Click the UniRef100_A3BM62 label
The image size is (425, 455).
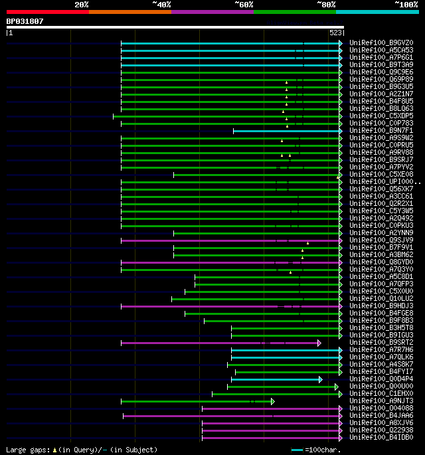pos(381,255)
